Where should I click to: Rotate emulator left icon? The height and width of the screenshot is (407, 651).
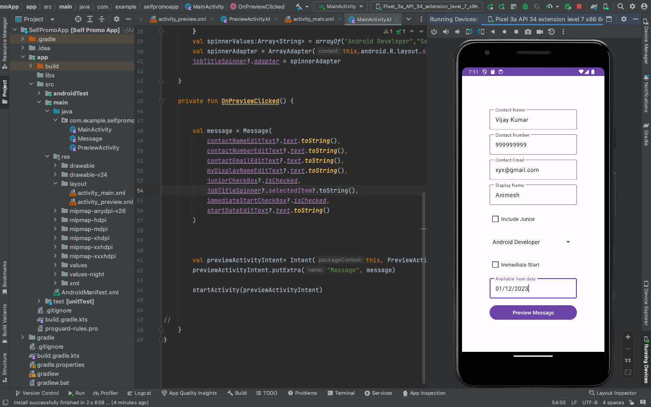469,32
